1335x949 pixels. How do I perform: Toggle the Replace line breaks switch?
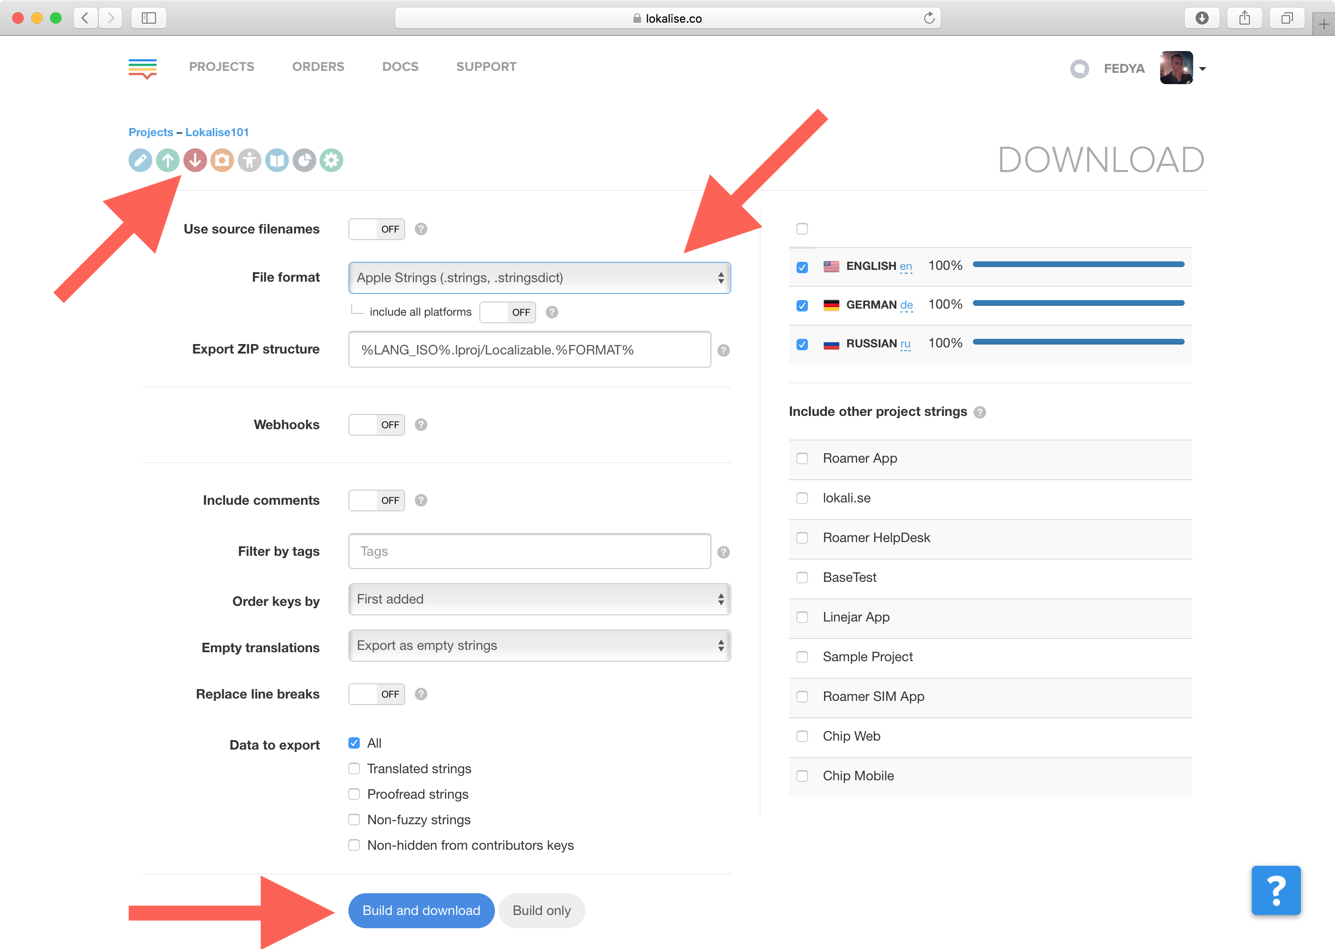[x=377, y=694]
